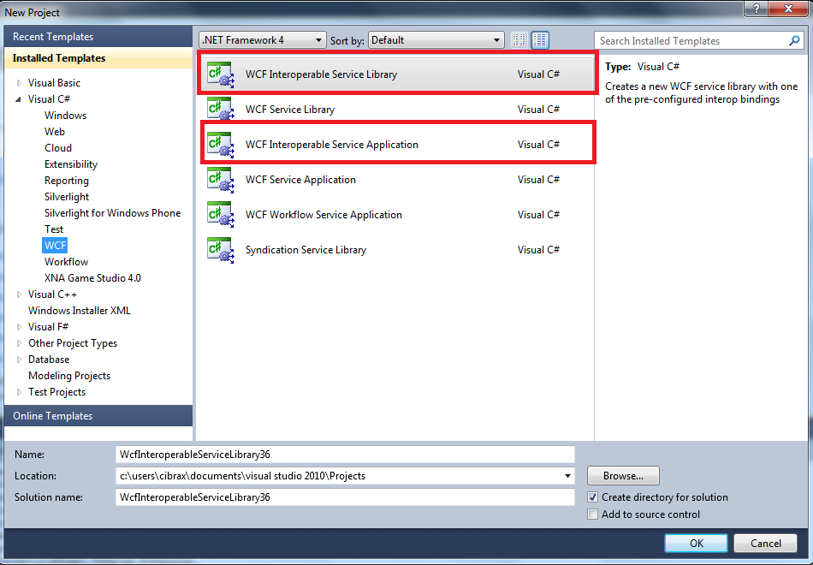This screenshot has width=813, height=565.
Task: Select Silverlight for Windows Phone category
Action: (x=112, y=213)
